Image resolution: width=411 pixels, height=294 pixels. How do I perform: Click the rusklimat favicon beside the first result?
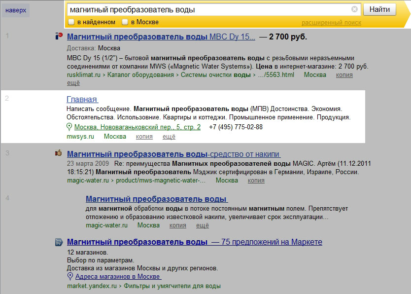tap(59, 36)
